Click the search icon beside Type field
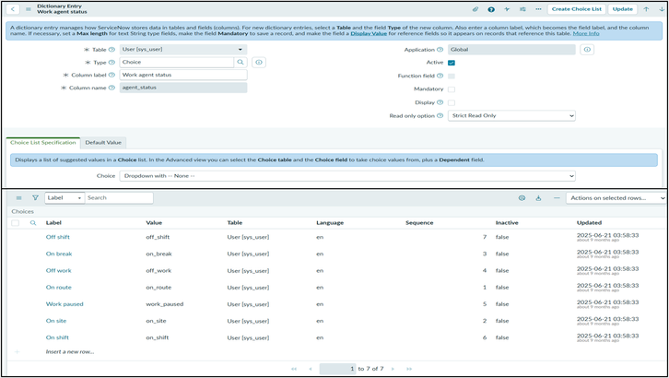Image resolution: width=669 pixels, height=378 pixels. coord(241,62)
